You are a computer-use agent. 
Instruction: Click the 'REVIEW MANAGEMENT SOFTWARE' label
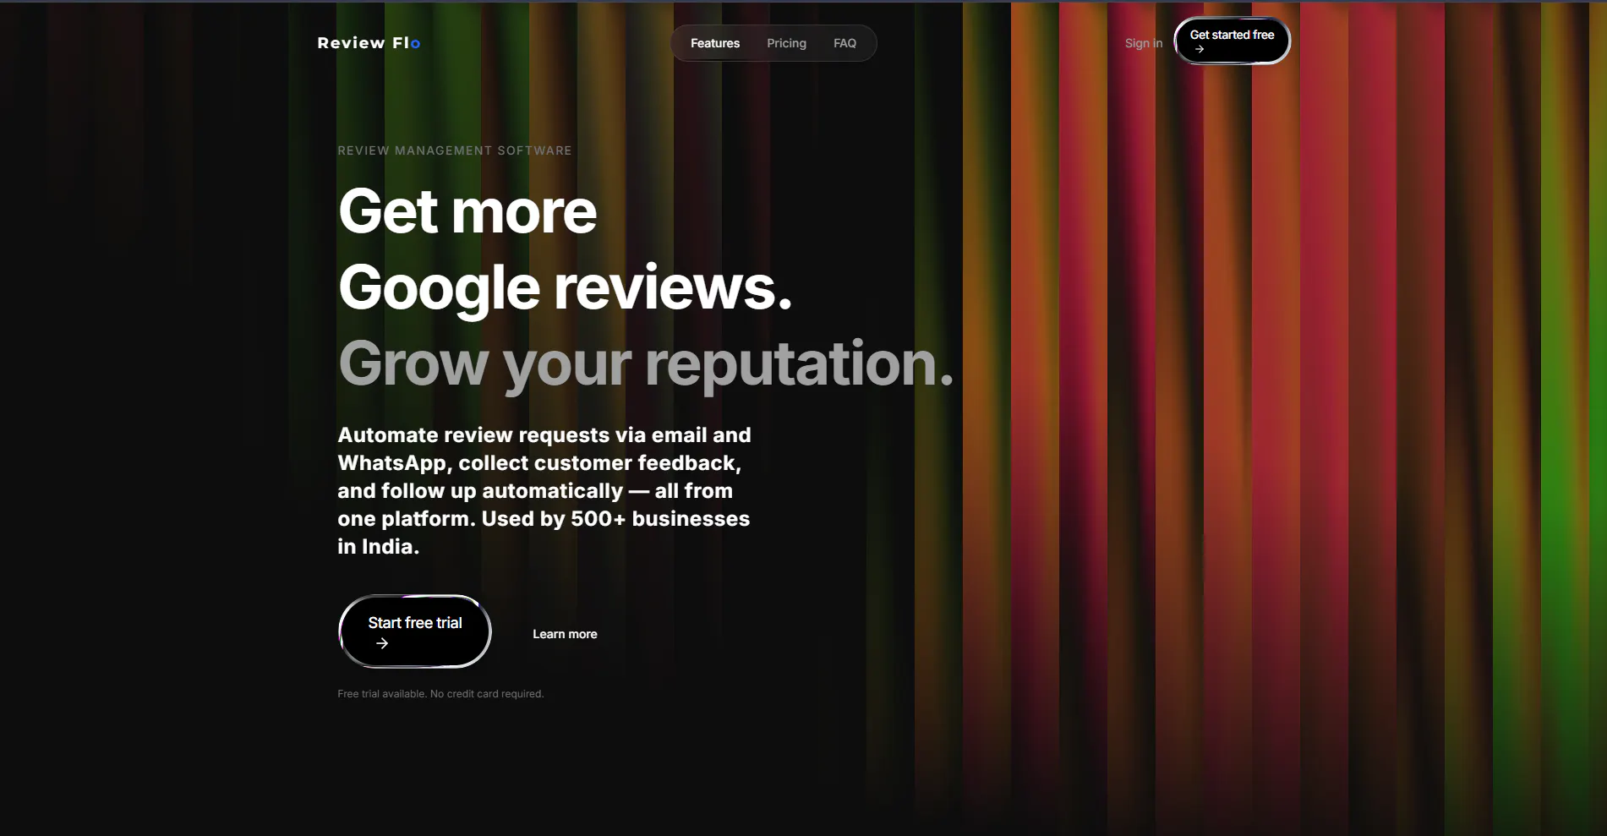(455, 150)
